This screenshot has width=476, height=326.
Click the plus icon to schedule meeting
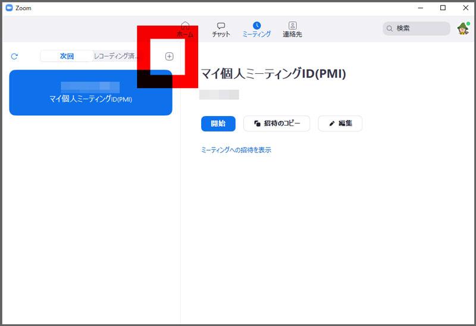[x=169, y=56]
